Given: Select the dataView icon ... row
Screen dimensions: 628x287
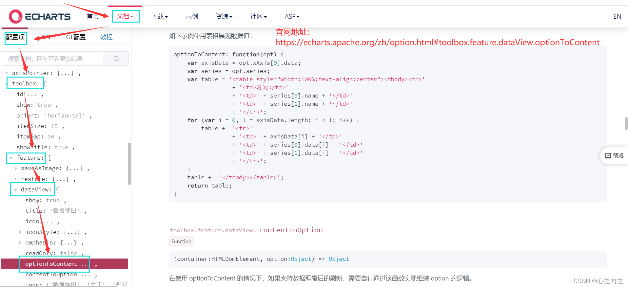Looking at the screenshot, I should point(42,222).
